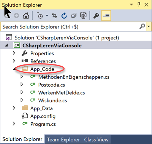
Task: Open Pending Changes Filter clock icon
Action: pyautogui.click(x=40, y=16)
